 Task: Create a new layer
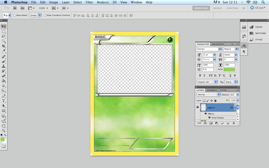[228, 123]
